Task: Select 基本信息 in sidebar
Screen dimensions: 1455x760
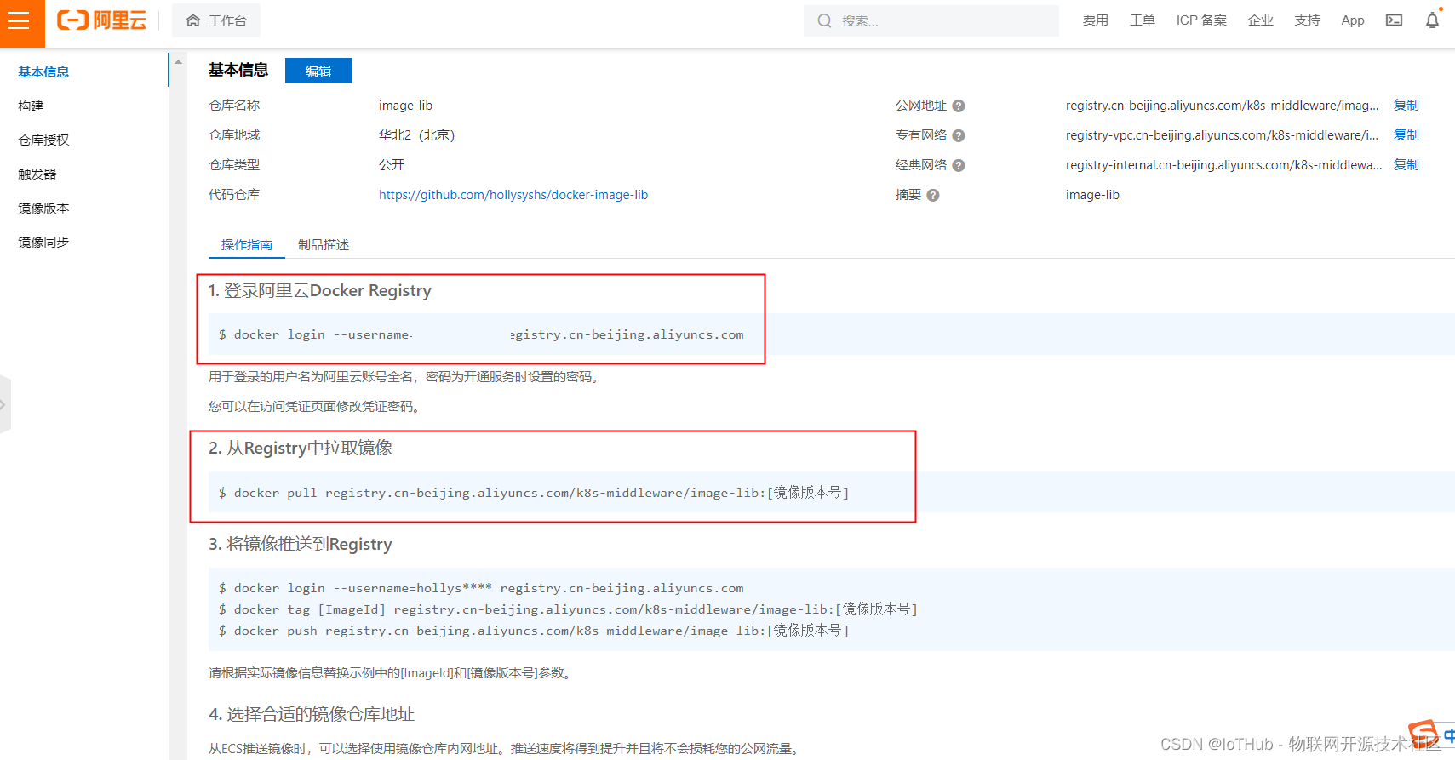Action: [x=43, y=71]
